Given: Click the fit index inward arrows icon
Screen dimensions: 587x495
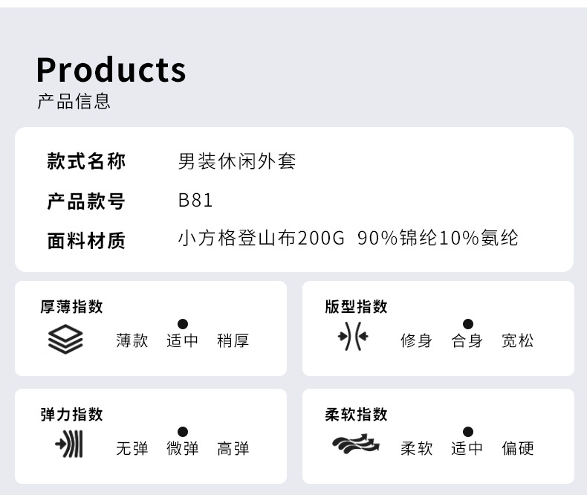Looking at the screenshot, I should click(x=353, y=339).
